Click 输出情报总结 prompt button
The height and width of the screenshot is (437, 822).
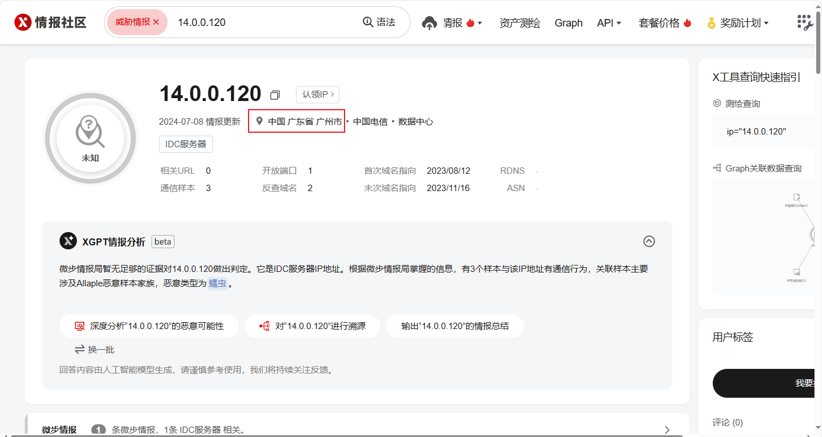(x=455, y=326)
